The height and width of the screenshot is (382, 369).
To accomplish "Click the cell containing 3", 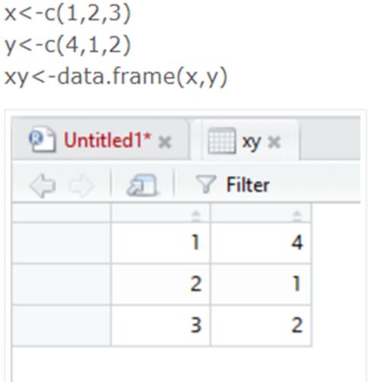I will (x=161, y=325).
